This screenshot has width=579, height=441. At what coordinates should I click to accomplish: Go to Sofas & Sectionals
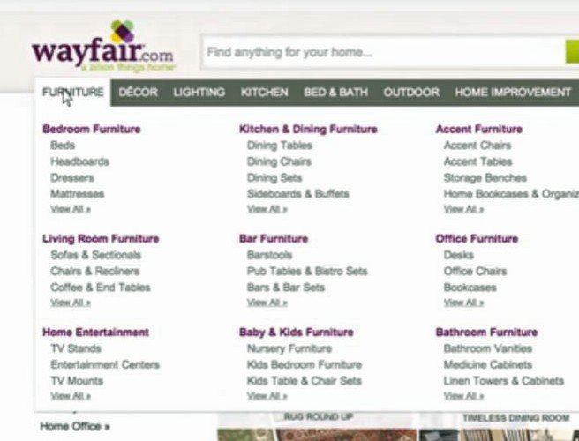coord(95,255)
